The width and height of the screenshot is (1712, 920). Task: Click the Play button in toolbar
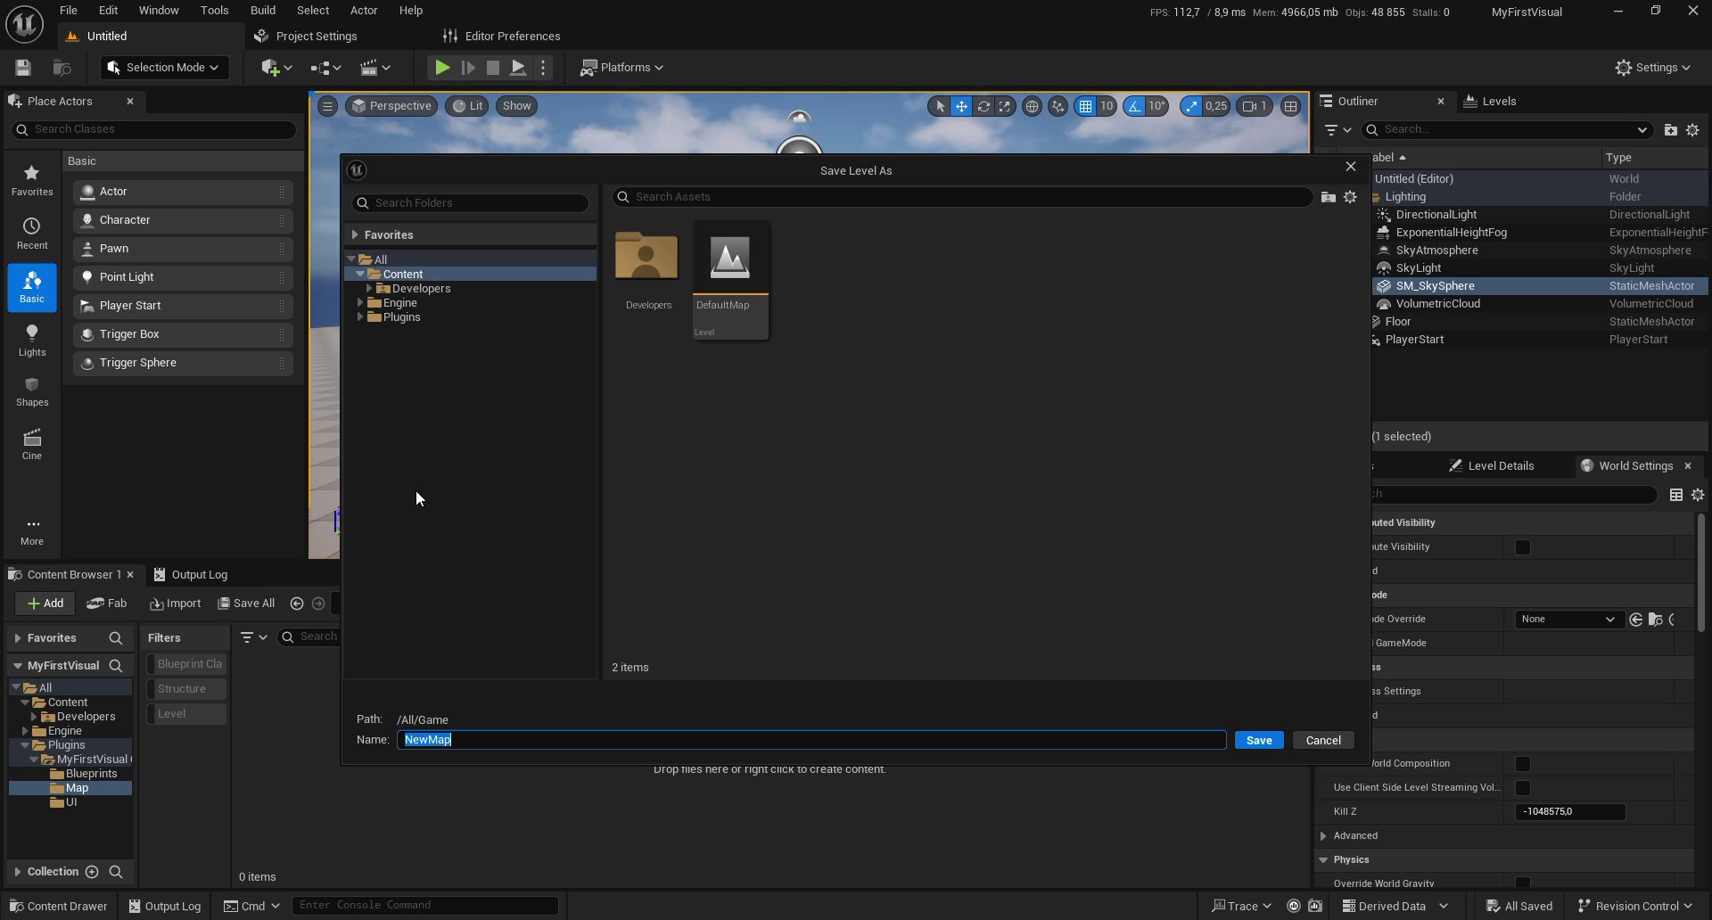point(441,68)
